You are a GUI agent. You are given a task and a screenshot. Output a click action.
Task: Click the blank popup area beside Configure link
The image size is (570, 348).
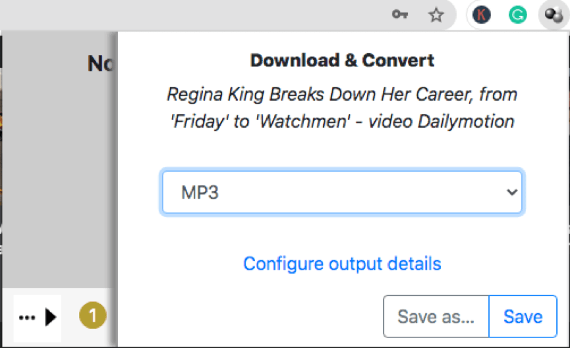501,264
